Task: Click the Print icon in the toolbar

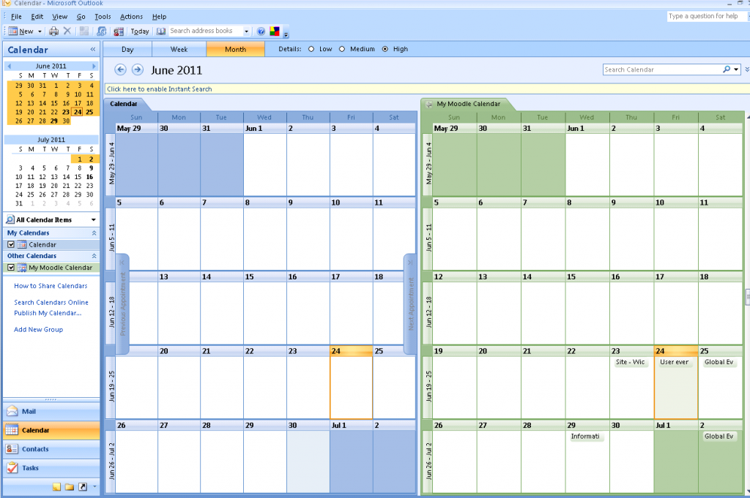Action: click(x=53, y=31)
